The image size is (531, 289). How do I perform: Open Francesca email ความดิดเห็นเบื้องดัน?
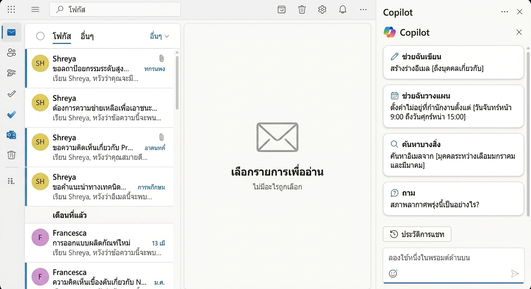coord(100,276)
